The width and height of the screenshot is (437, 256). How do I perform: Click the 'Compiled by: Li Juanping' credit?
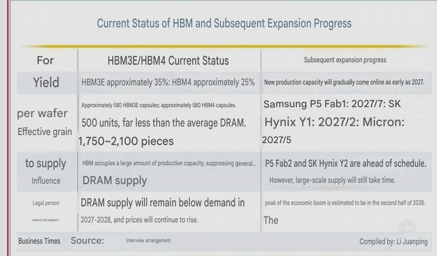pyautogui.click(x=393, y=241)
